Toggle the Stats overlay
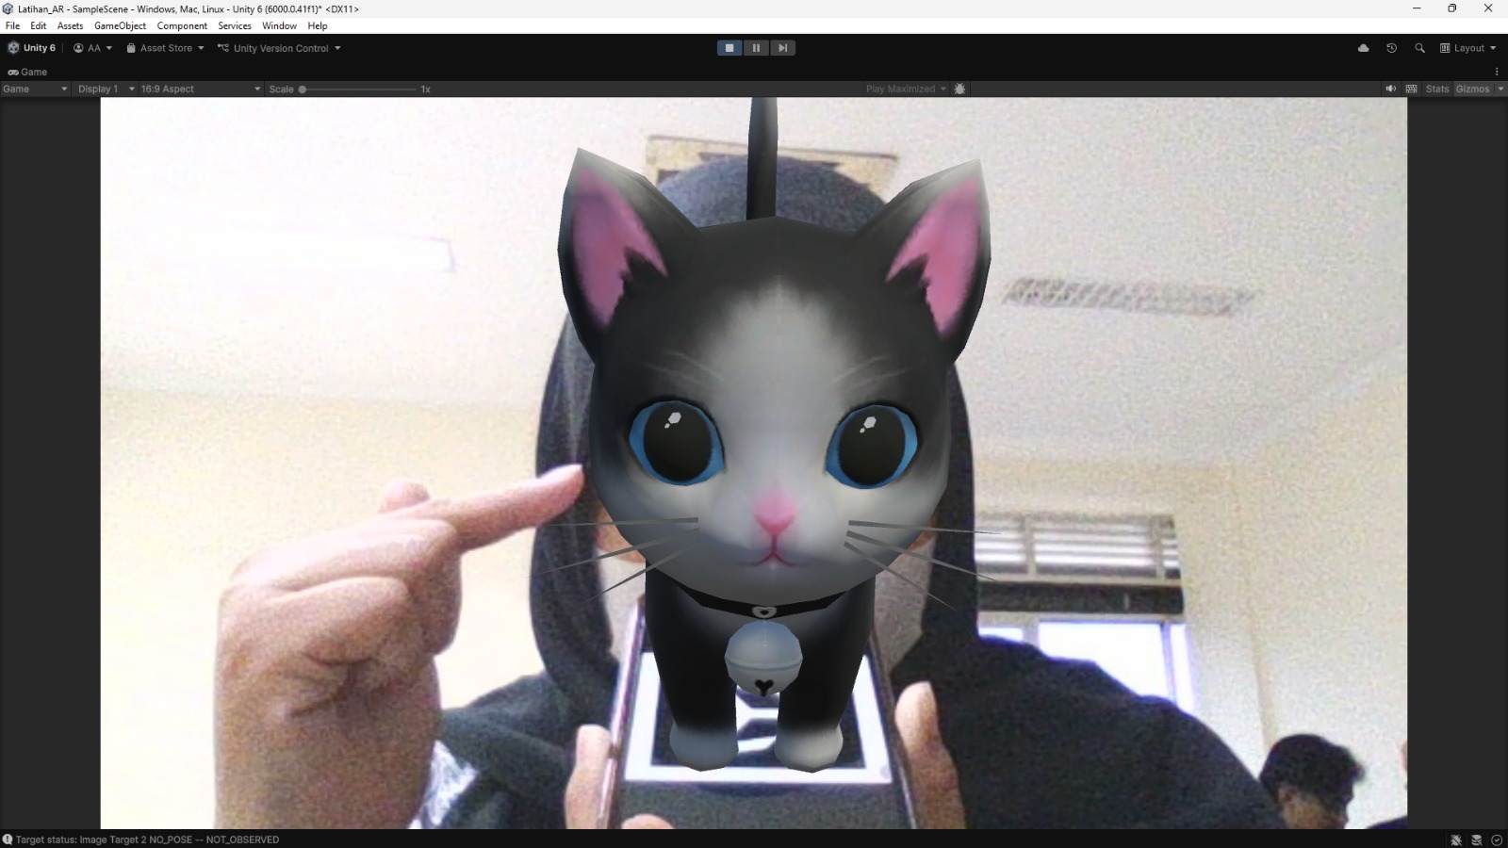 tap(1437, 89)
